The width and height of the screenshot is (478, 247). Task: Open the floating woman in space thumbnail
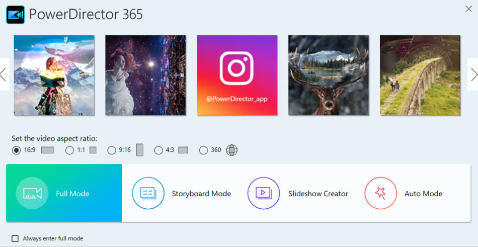[x=145, y=75]
